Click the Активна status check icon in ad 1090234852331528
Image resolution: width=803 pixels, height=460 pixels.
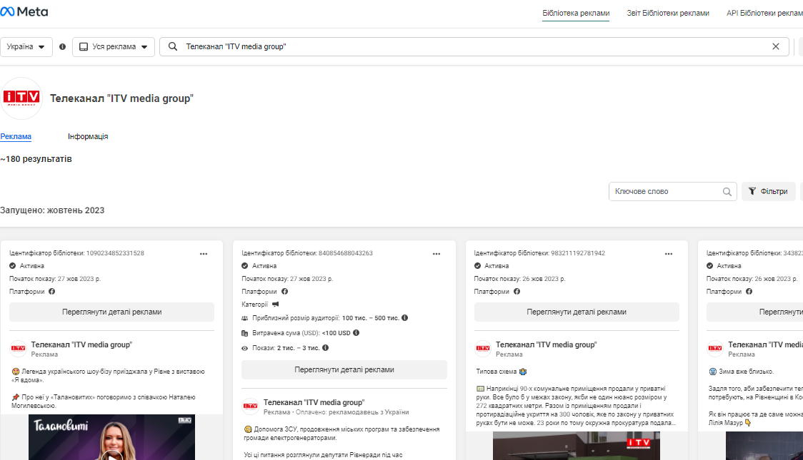tap(13, 266)
